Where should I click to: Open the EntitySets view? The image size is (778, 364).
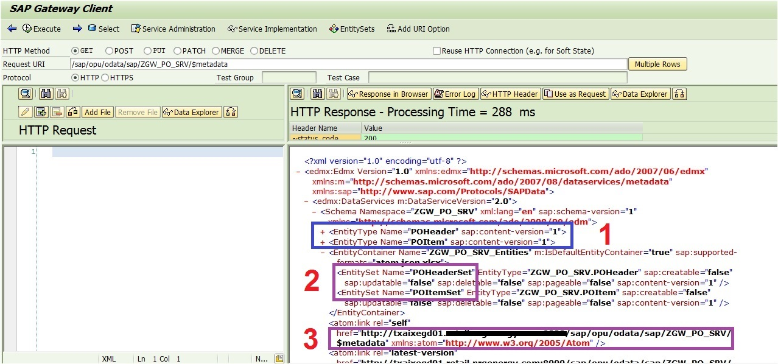coord(351,29)
